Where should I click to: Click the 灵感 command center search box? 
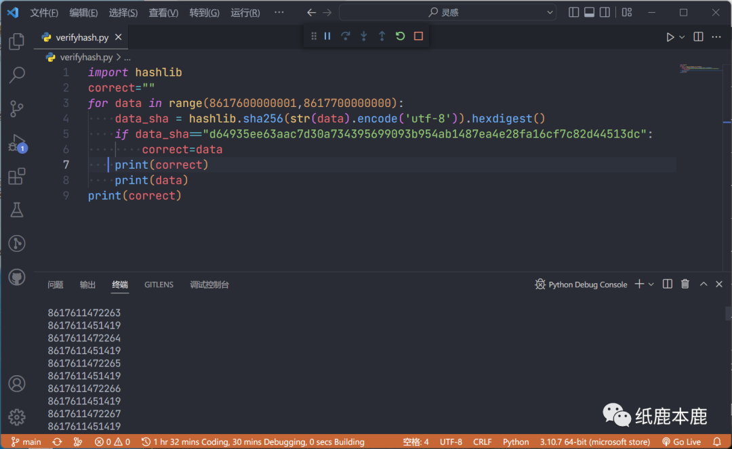click(x=447, y=12)
